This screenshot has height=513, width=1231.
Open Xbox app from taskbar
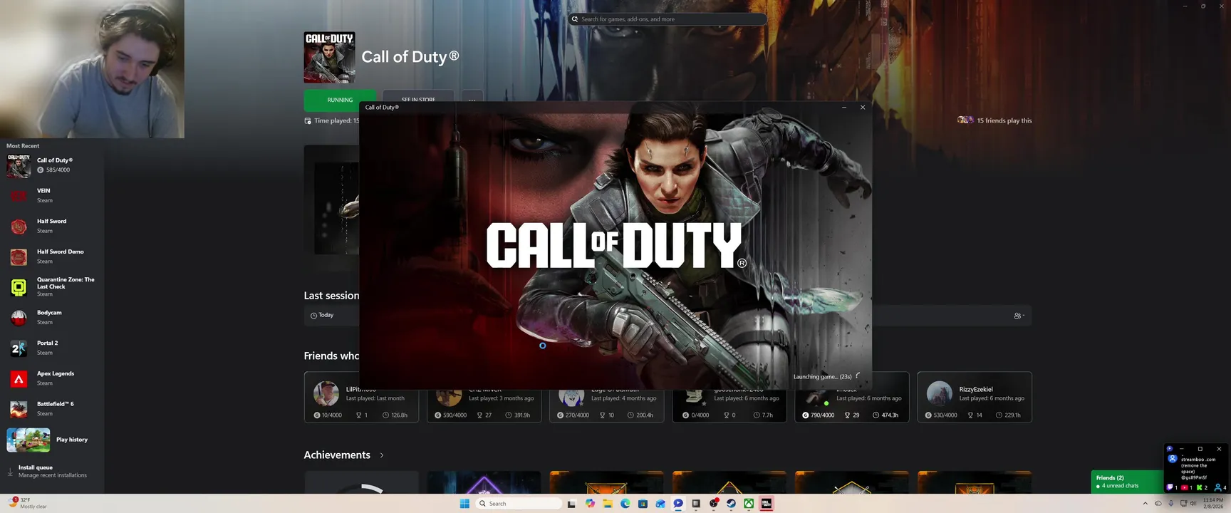(x=749, y=504)
